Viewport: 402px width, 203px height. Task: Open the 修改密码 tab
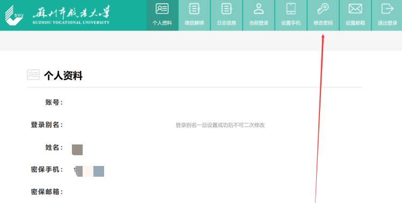pyautogui.click(x=323, y=15)
